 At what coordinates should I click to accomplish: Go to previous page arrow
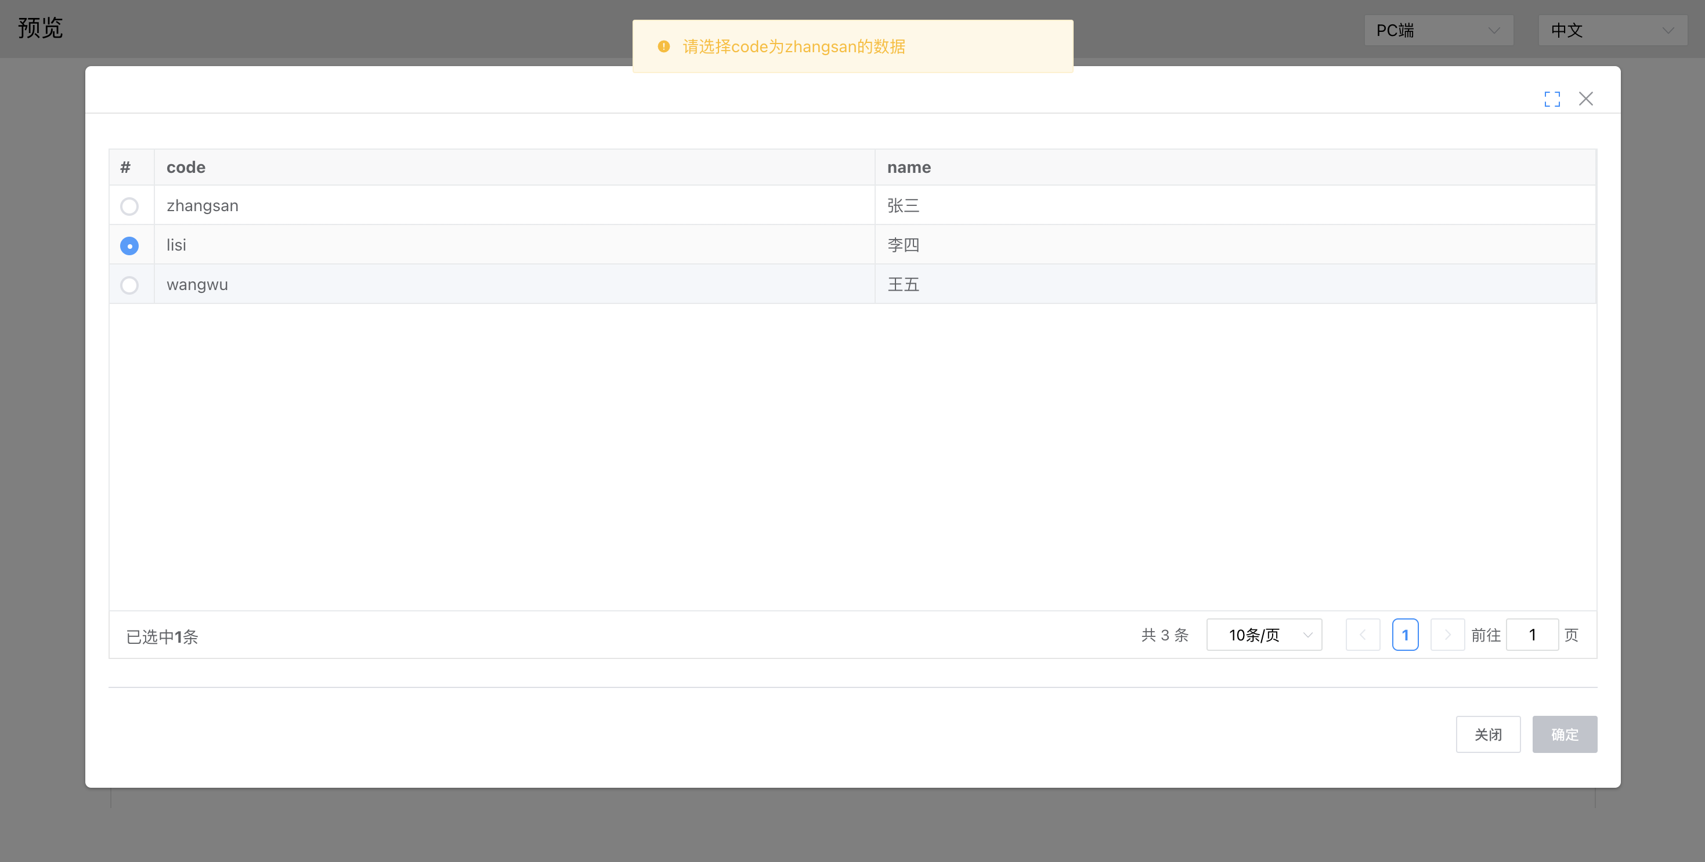point(1362,635)
